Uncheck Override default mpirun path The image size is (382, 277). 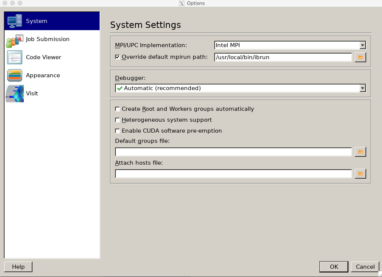117,57
